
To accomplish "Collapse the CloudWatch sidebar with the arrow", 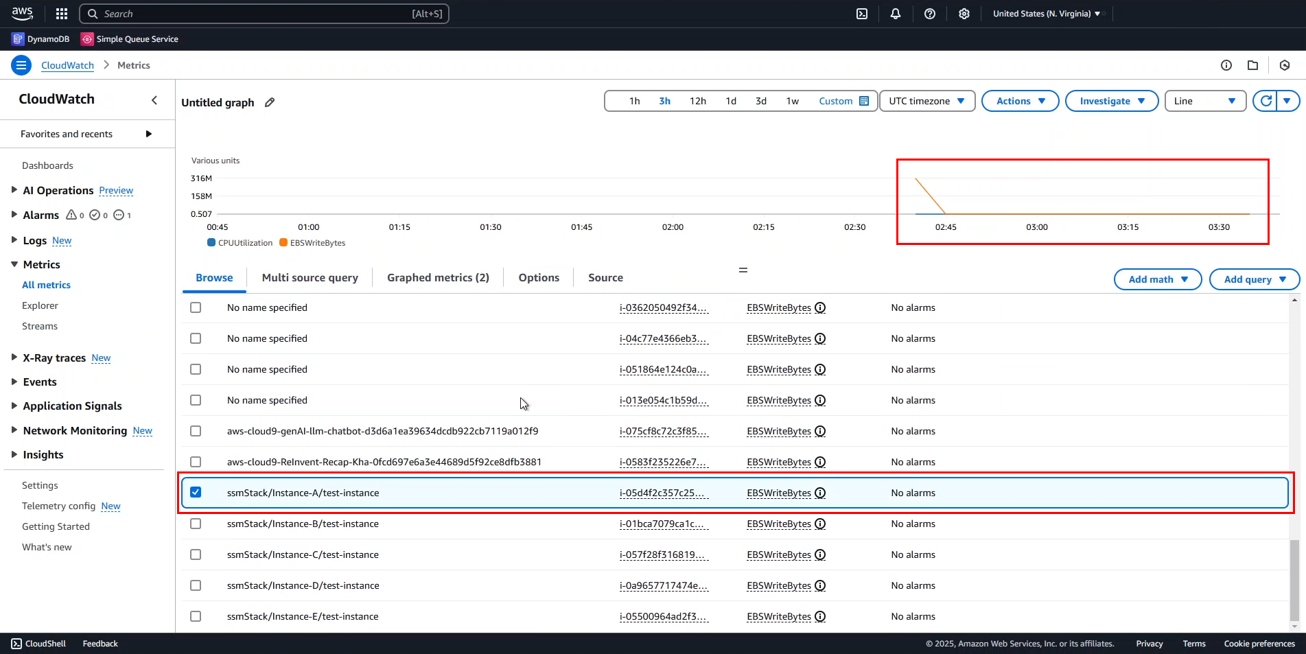I will pos(154,100).
